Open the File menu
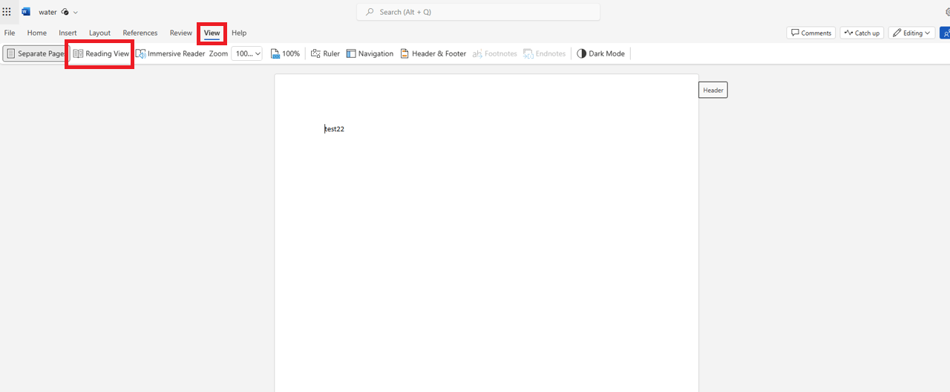The width and height of the screenshot is (950, 392). 10,33
